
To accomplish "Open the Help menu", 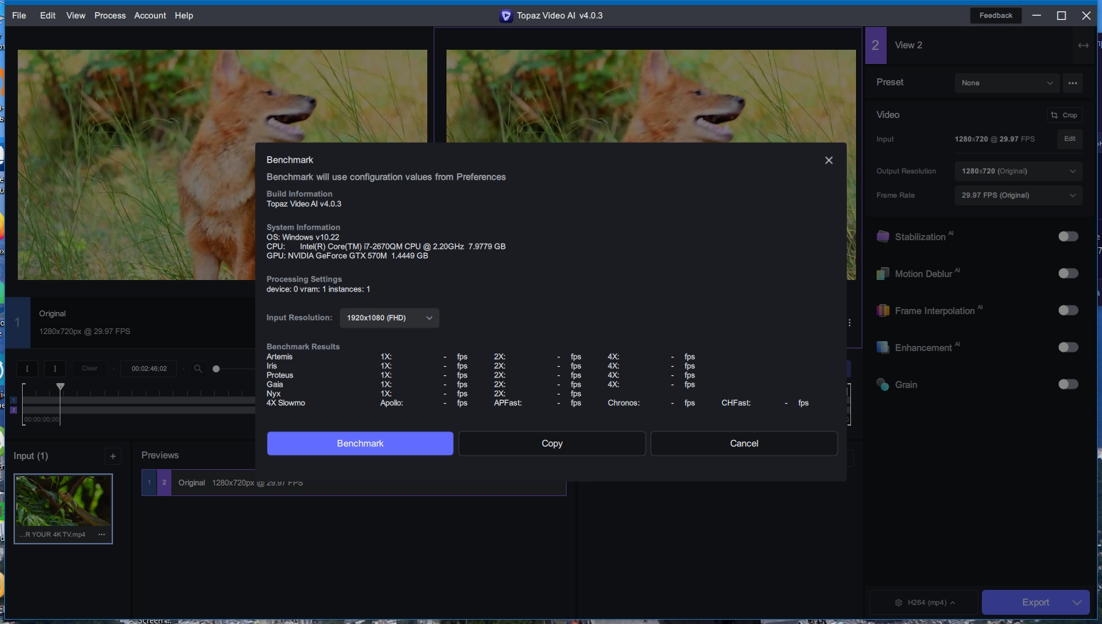I will pos(184,16).
